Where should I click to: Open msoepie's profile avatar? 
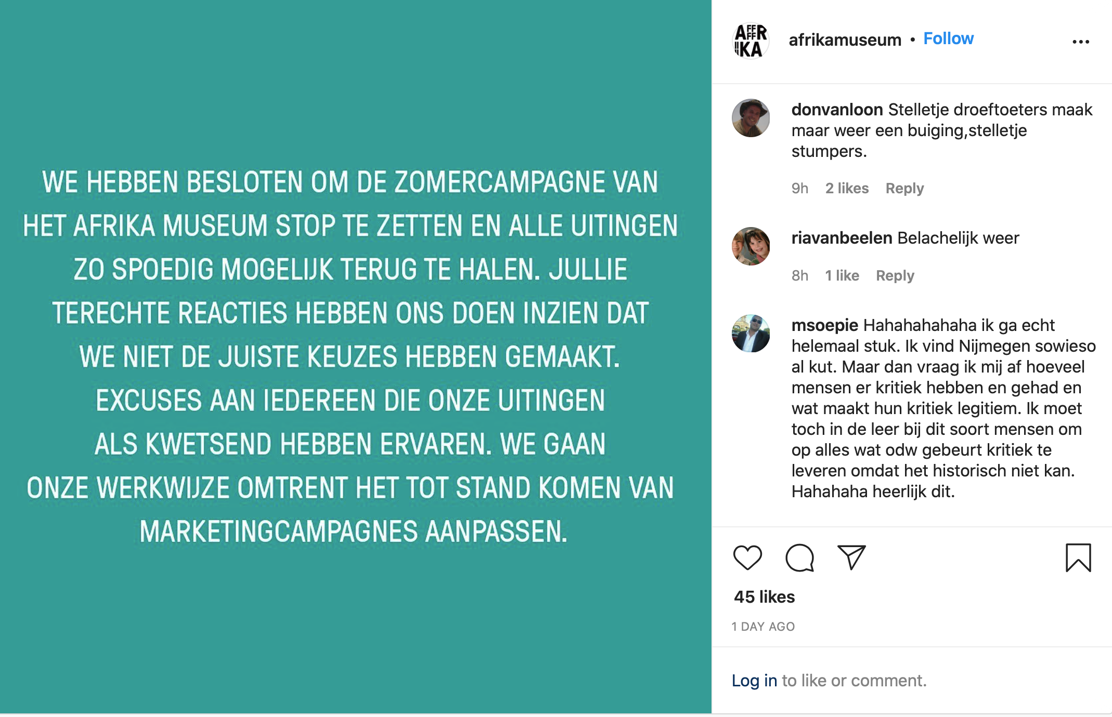click(751, 334)
